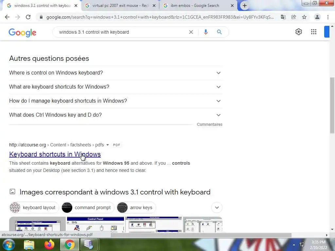Click the horizontal scrollbar right arrow

pos(326,235)
